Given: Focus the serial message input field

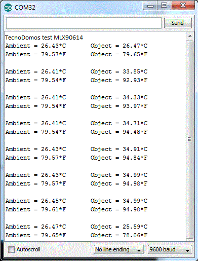Looking at the screenshot, I should coord(84,23).
